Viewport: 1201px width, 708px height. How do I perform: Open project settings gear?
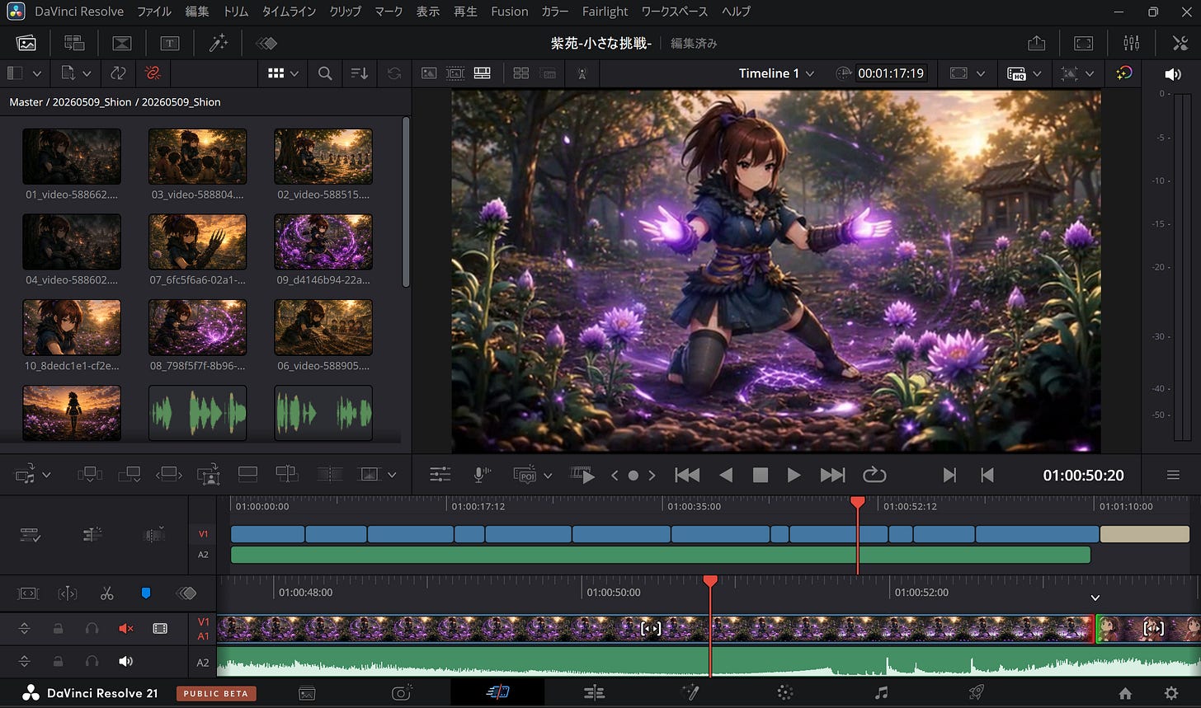pyautogui.click(x=1170, y=693)
